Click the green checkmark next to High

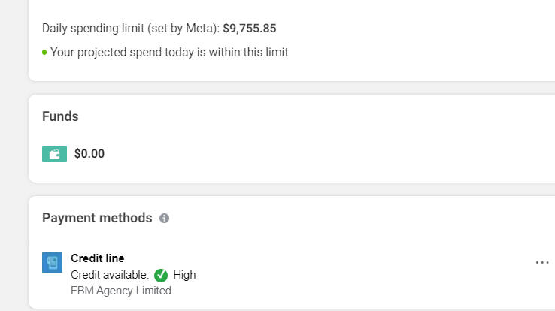(161, 275)
